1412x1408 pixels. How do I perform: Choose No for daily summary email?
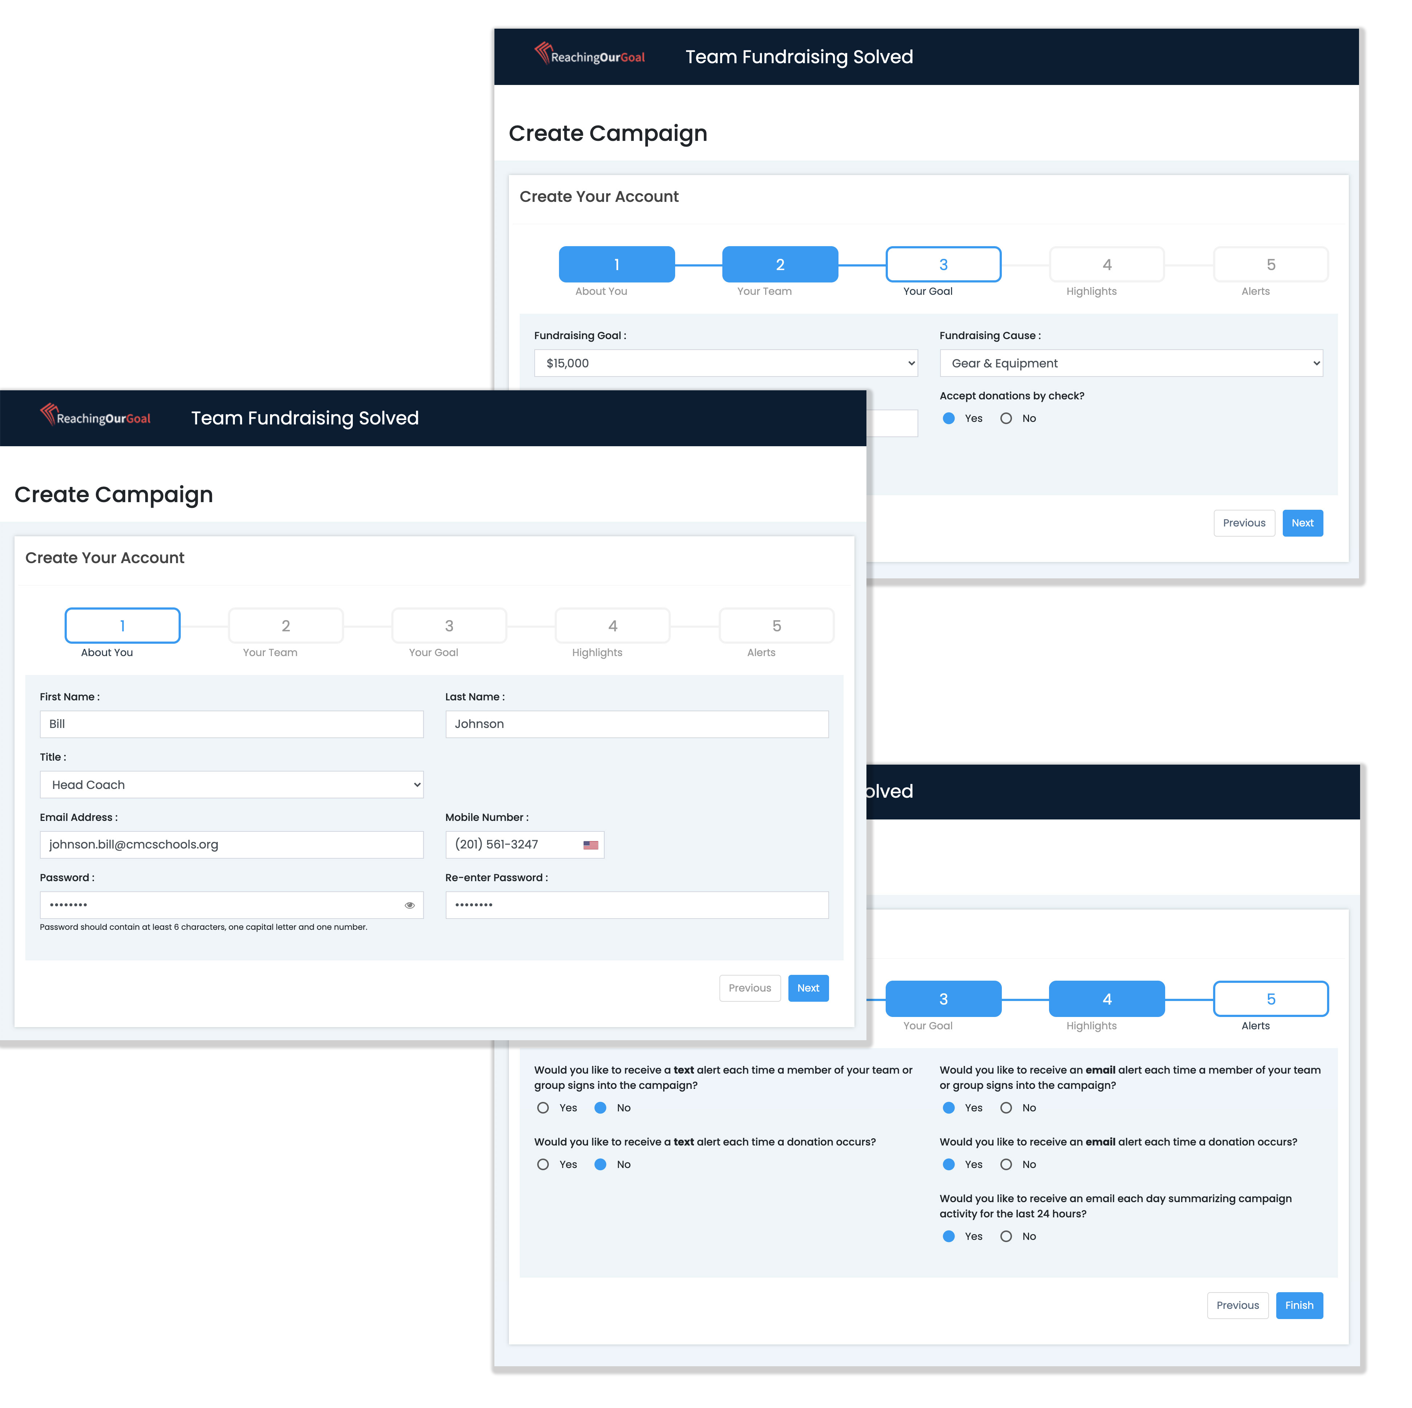coord(1007,1237)
